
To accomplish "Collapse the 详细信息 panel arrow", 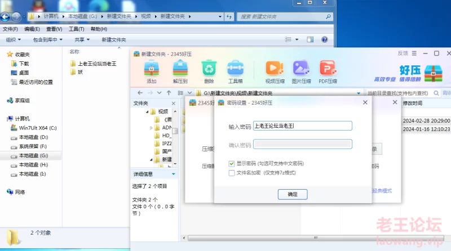I will (x=174, y=174).
